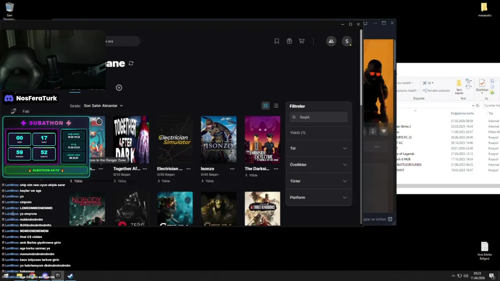Viewport: 500px width, 281px height.
Task: Open the Together After Dark cover
Action: (131, 139)
